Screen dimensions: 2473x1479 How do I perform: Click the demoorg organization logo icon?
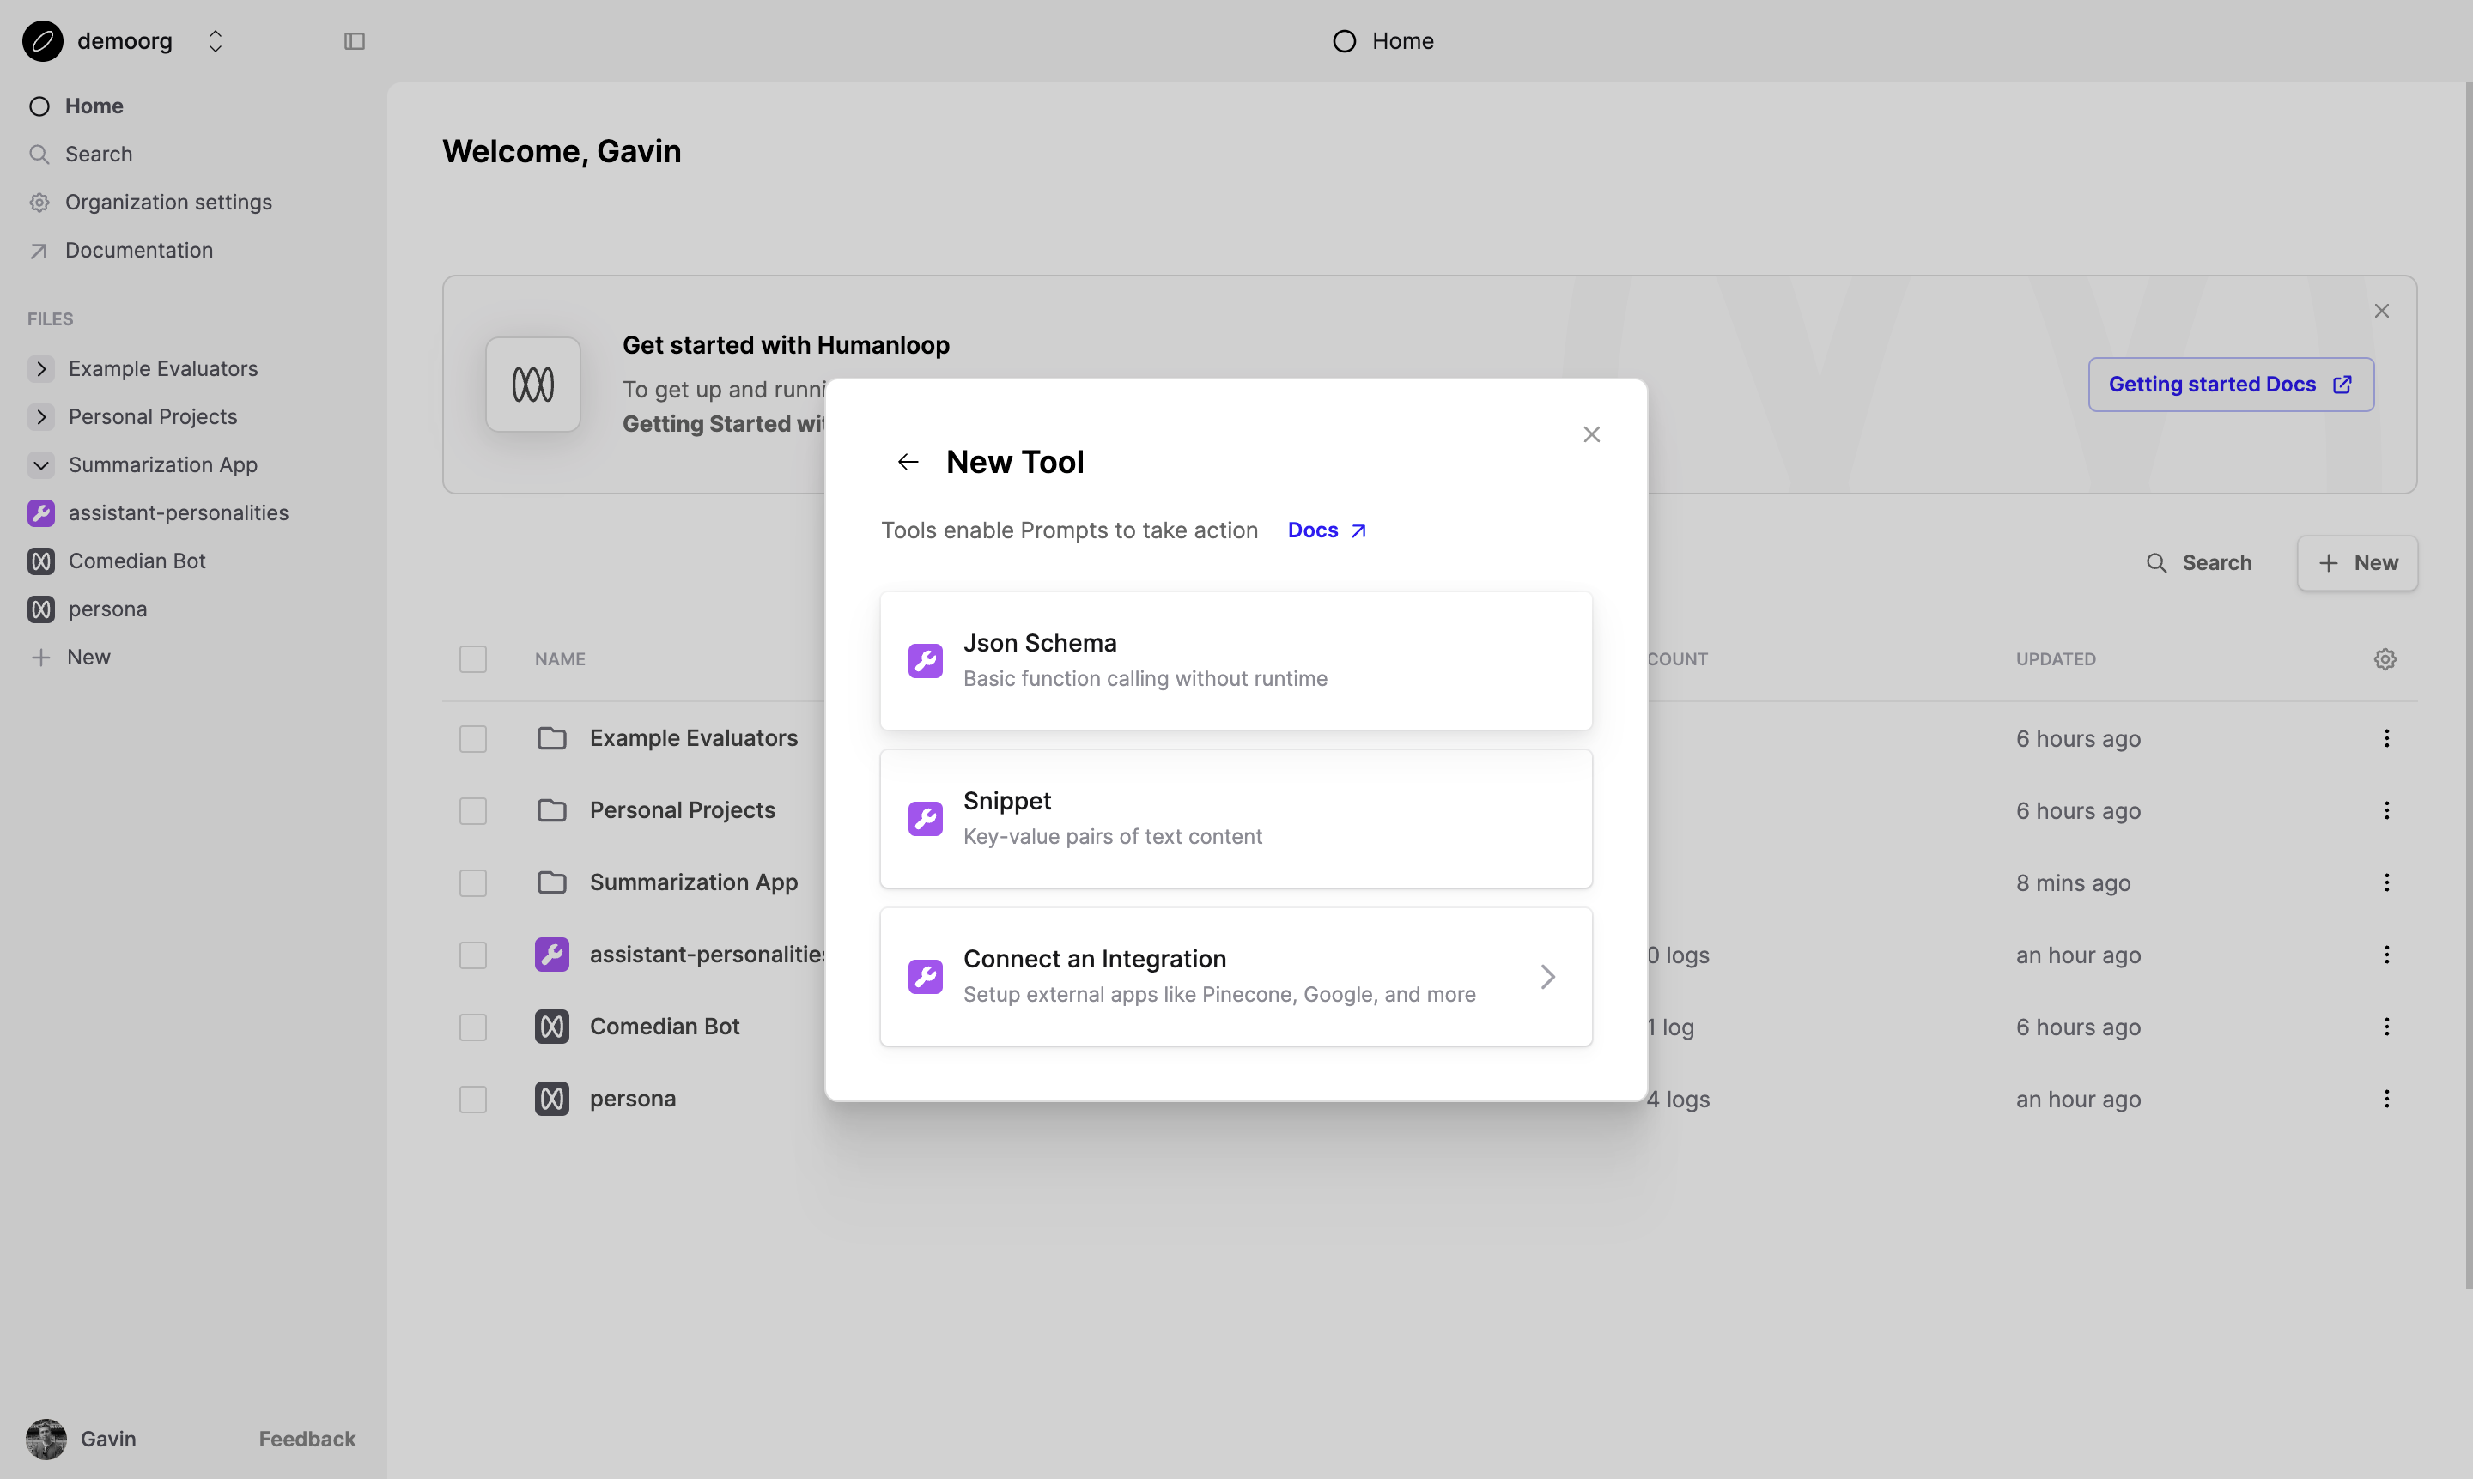pyautogui.click(x=43, y=41)
